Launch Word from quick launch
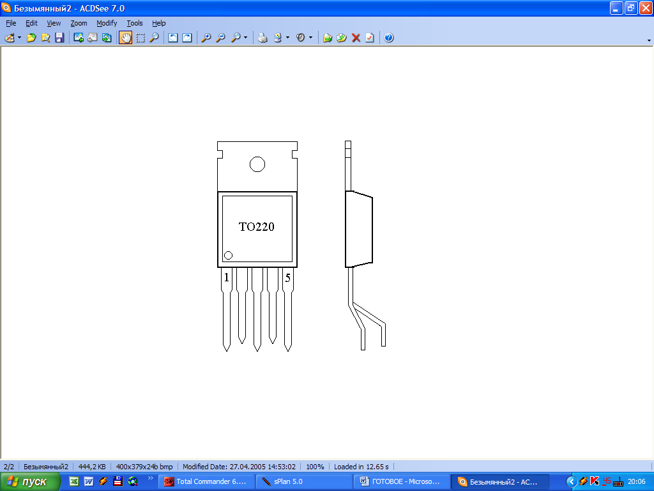The height and width of the screenshot is (491, 654). [88, 481]
